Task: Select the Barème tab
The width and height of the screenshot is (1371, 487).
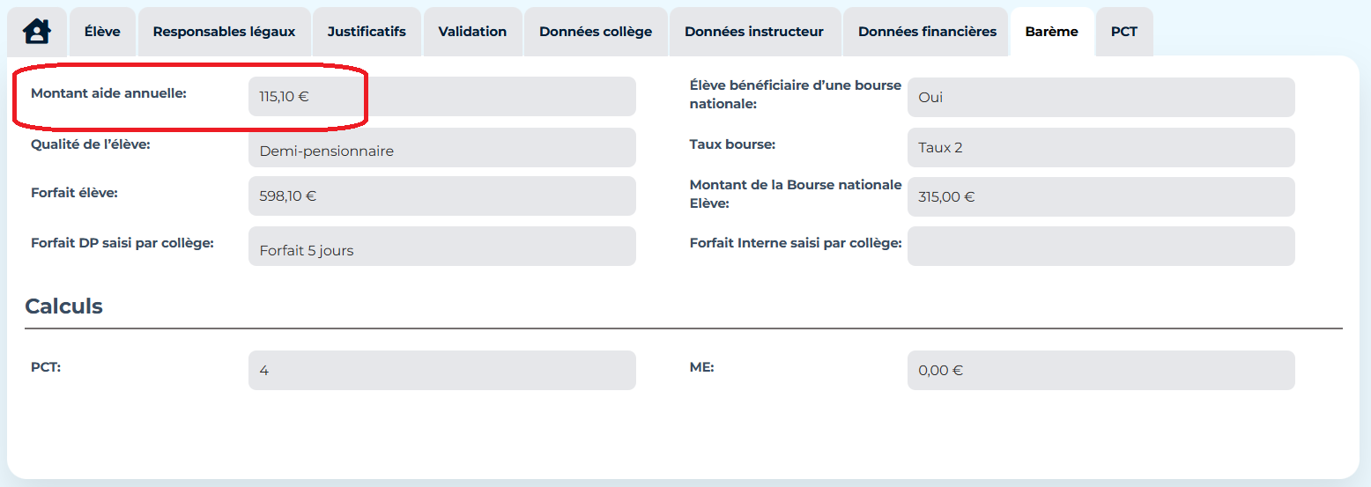Action: tap(1051, 32)
